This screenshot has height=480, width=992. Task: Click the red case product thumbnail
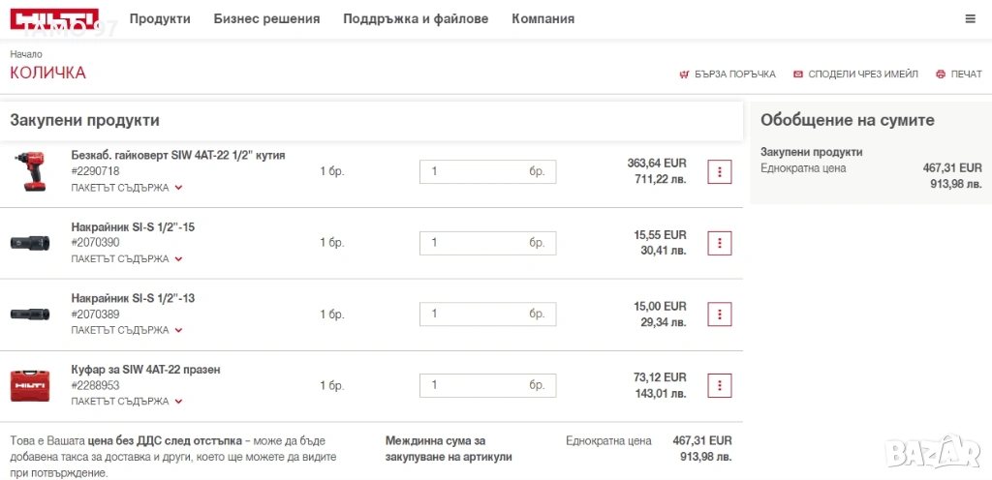coord(29,385)
